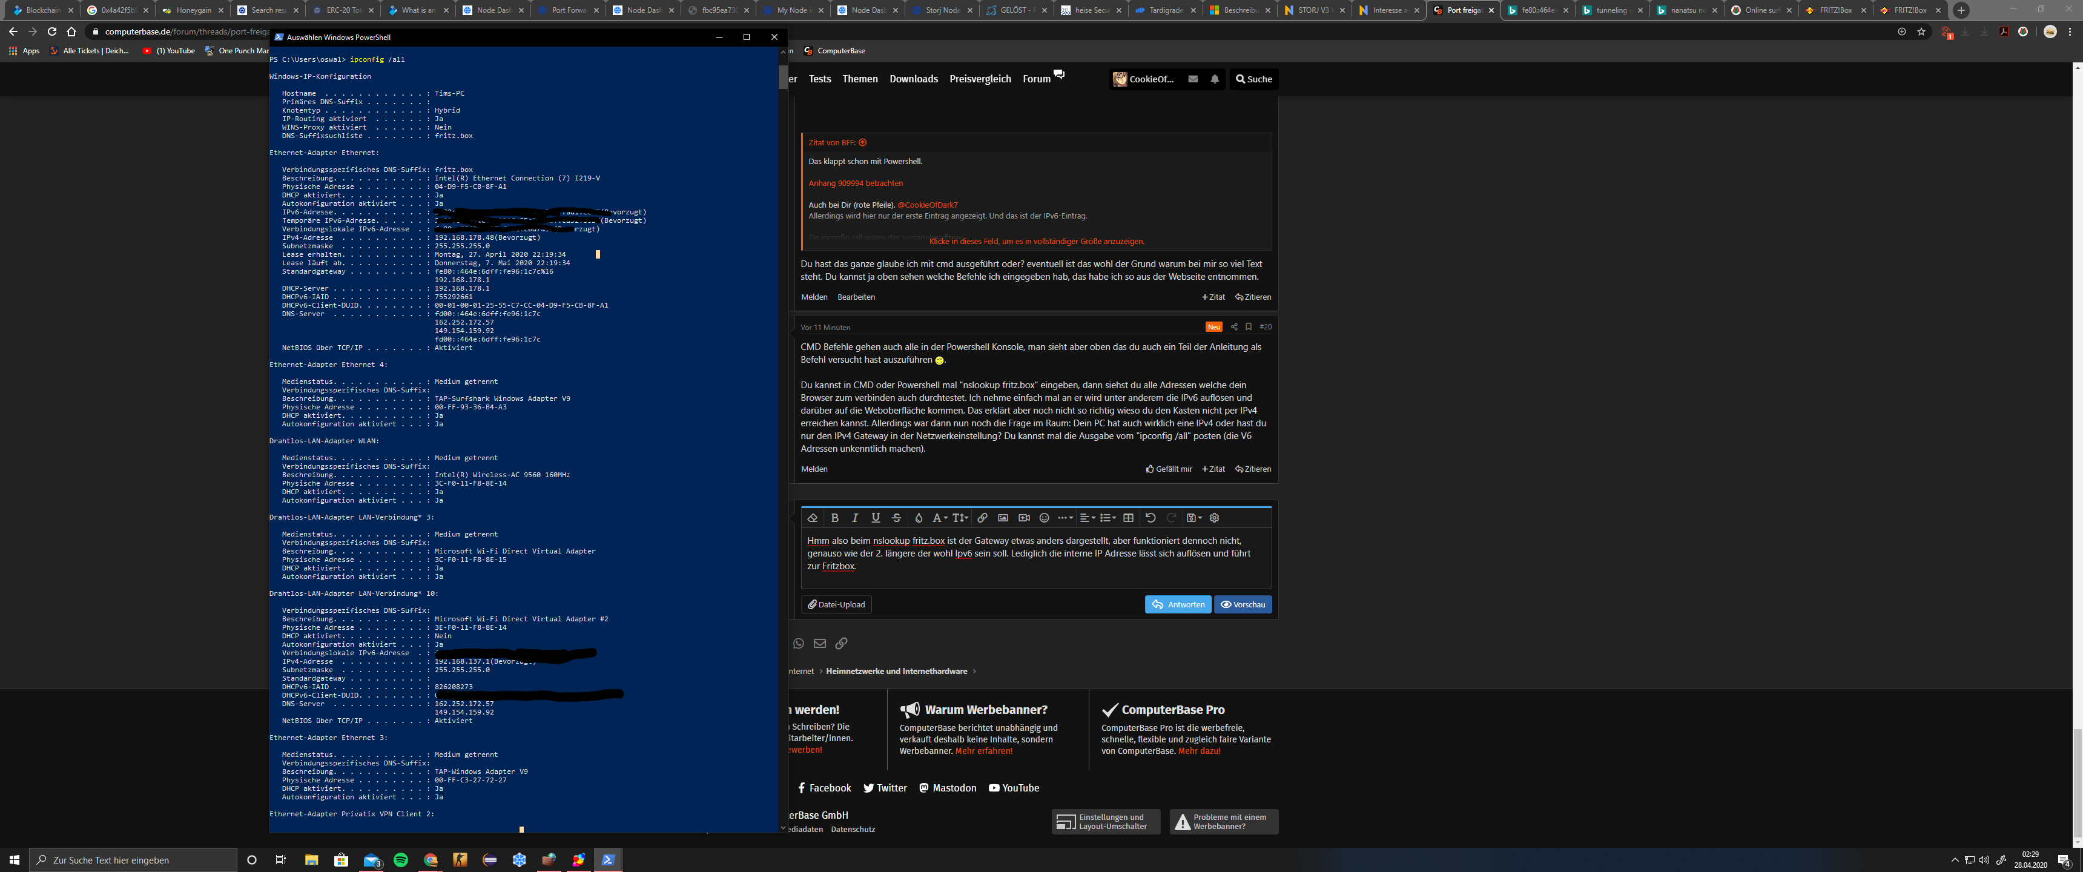Toggle strikethrough formatting in the editor
This screenshot has height=872, width=2083.
tap(896, 518)
